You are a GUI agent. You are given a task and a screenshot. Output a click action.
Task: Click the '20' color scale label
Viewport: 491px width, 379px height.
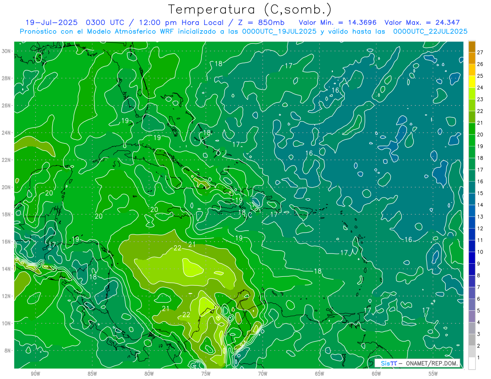click(480, 134)
